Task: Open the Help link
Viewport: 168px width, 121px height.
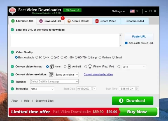Action: (x=27, y=101)
